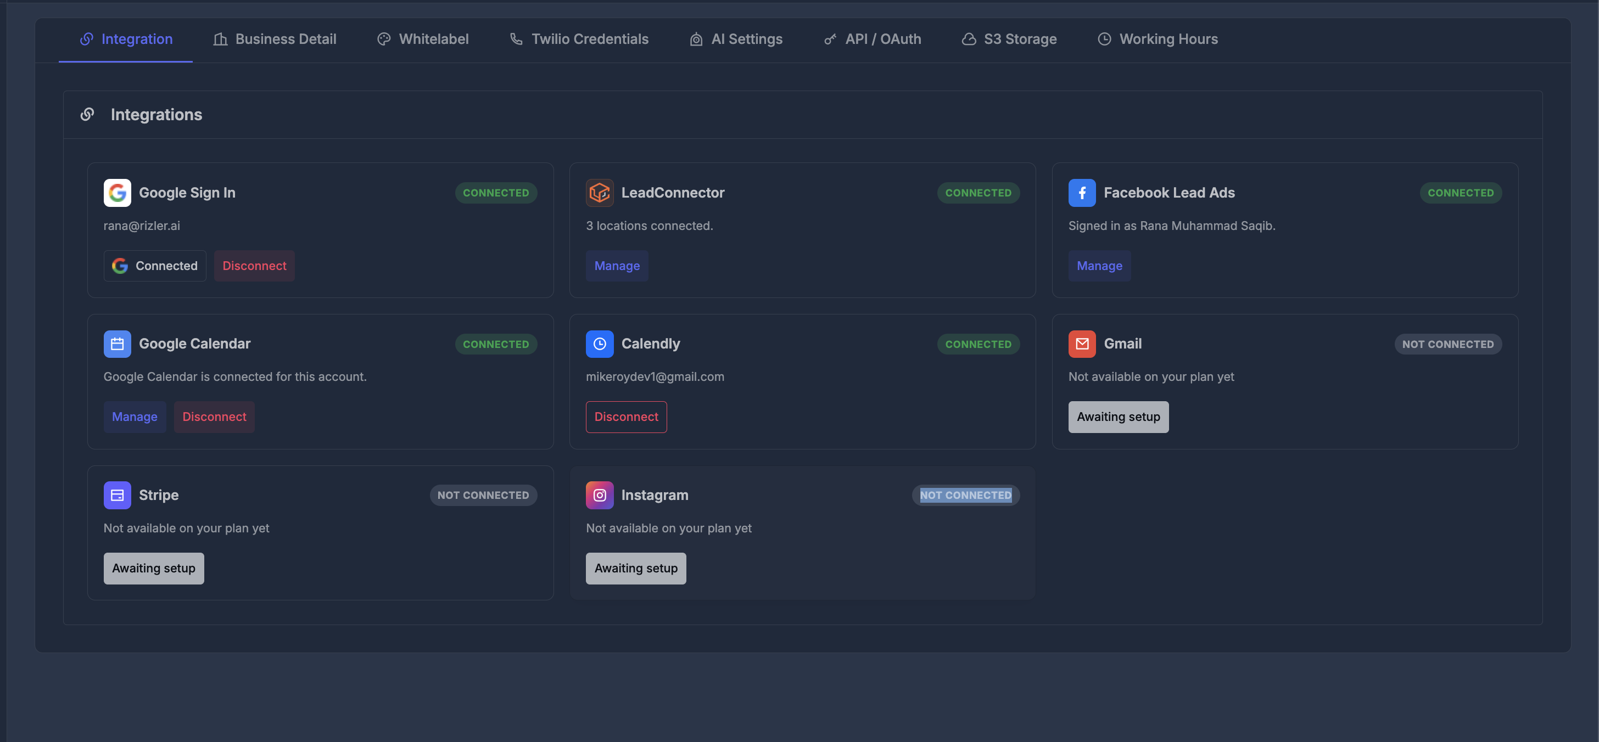Open the Whitelabel tab
The height and width of the screenshot is (742, 1599).
[x=423, y=39]
